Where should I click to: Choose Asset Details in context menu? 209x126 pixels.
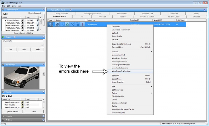point(130,36)
